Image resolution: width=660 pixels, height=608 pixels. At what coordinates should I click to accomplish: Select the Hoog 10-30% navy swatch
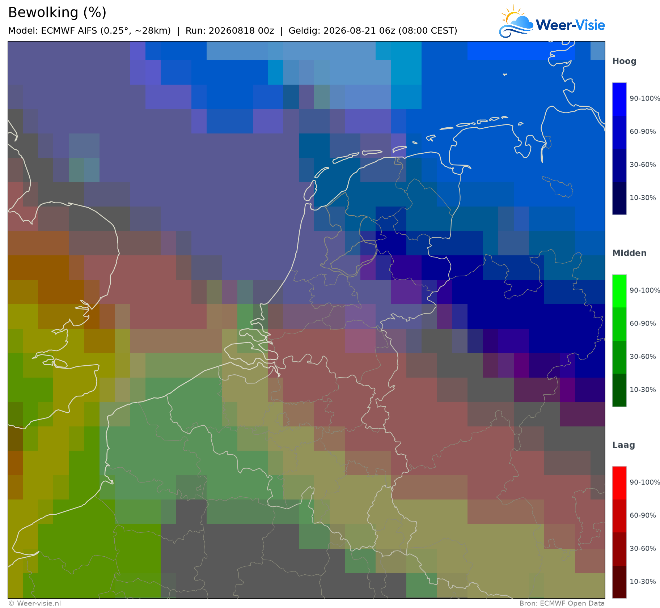(619, 198)
